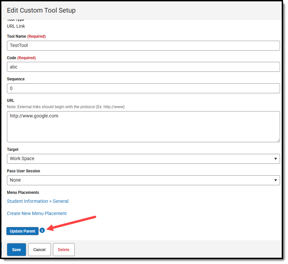
Task: Delete the TestTool custom tool
Action: 63,249
